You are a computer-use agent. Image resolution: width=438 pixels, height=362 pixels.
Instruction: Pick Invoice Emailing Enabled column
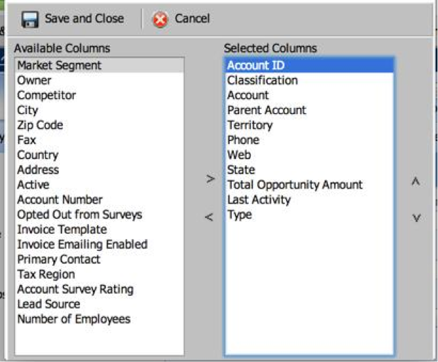(x=100, y=245)
